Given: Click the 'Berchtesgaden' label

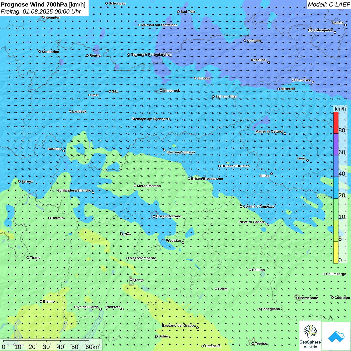Looking at the screenshot, I should click(x=321, y=30).
